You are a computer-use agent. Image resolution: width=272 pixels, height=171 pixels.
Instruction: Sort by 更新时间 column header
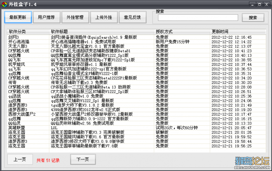click(238, 32)
